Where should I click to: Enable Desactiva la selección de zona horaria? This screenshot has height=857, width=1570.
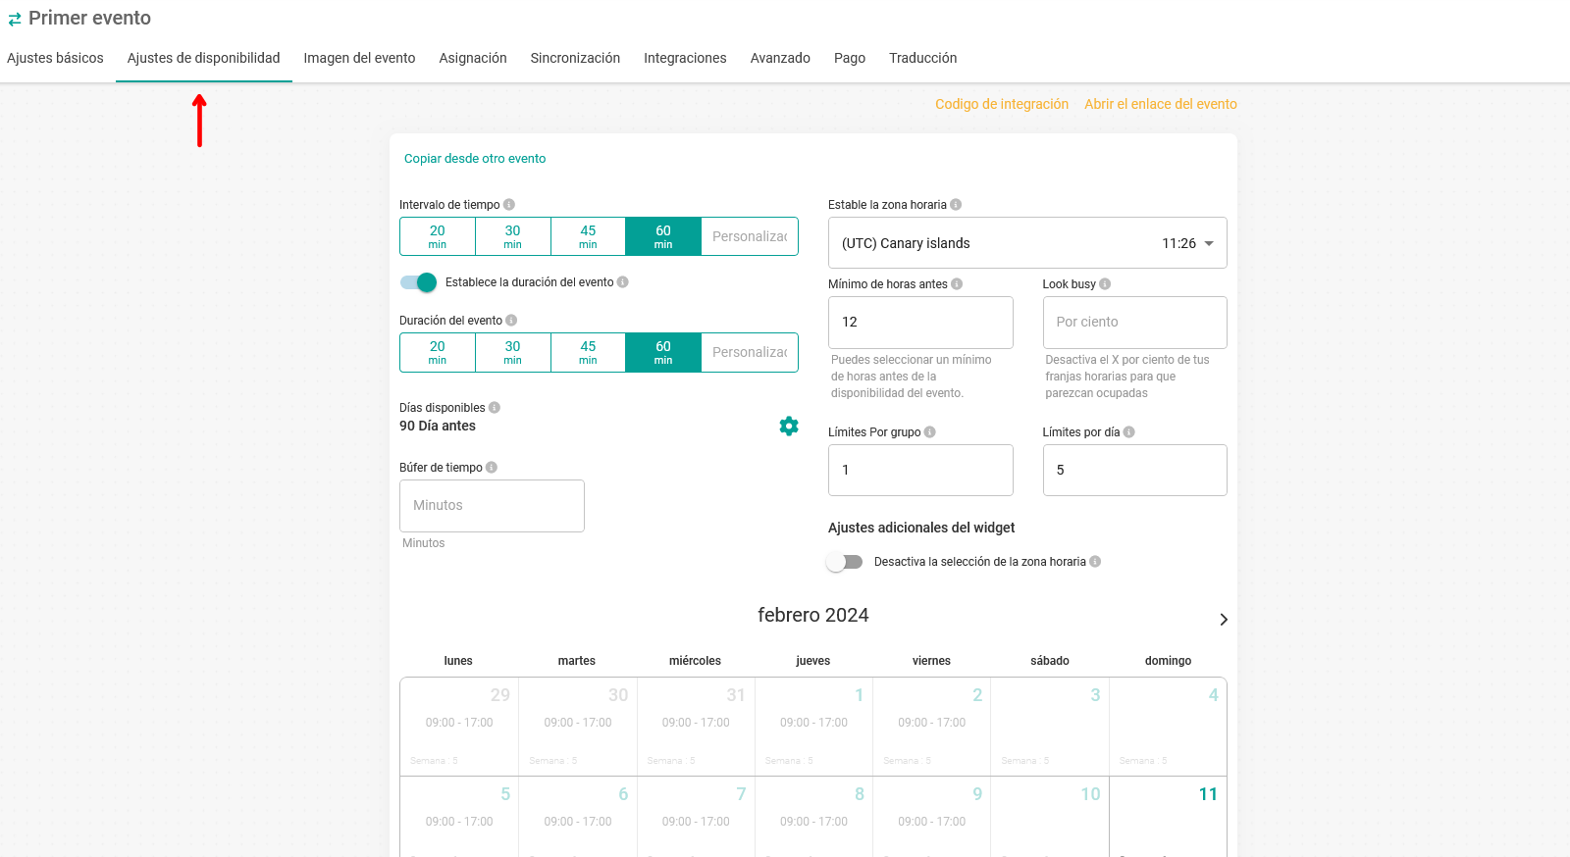845,562
